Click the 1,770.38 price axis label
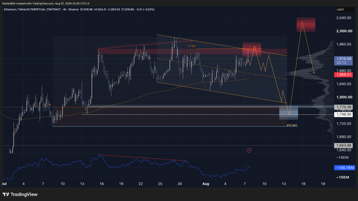 (343, 107)
